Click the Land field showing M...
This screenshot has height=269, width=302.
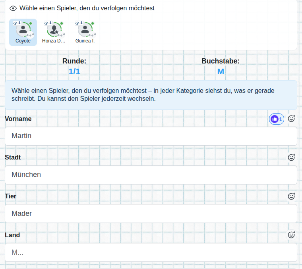151,252
